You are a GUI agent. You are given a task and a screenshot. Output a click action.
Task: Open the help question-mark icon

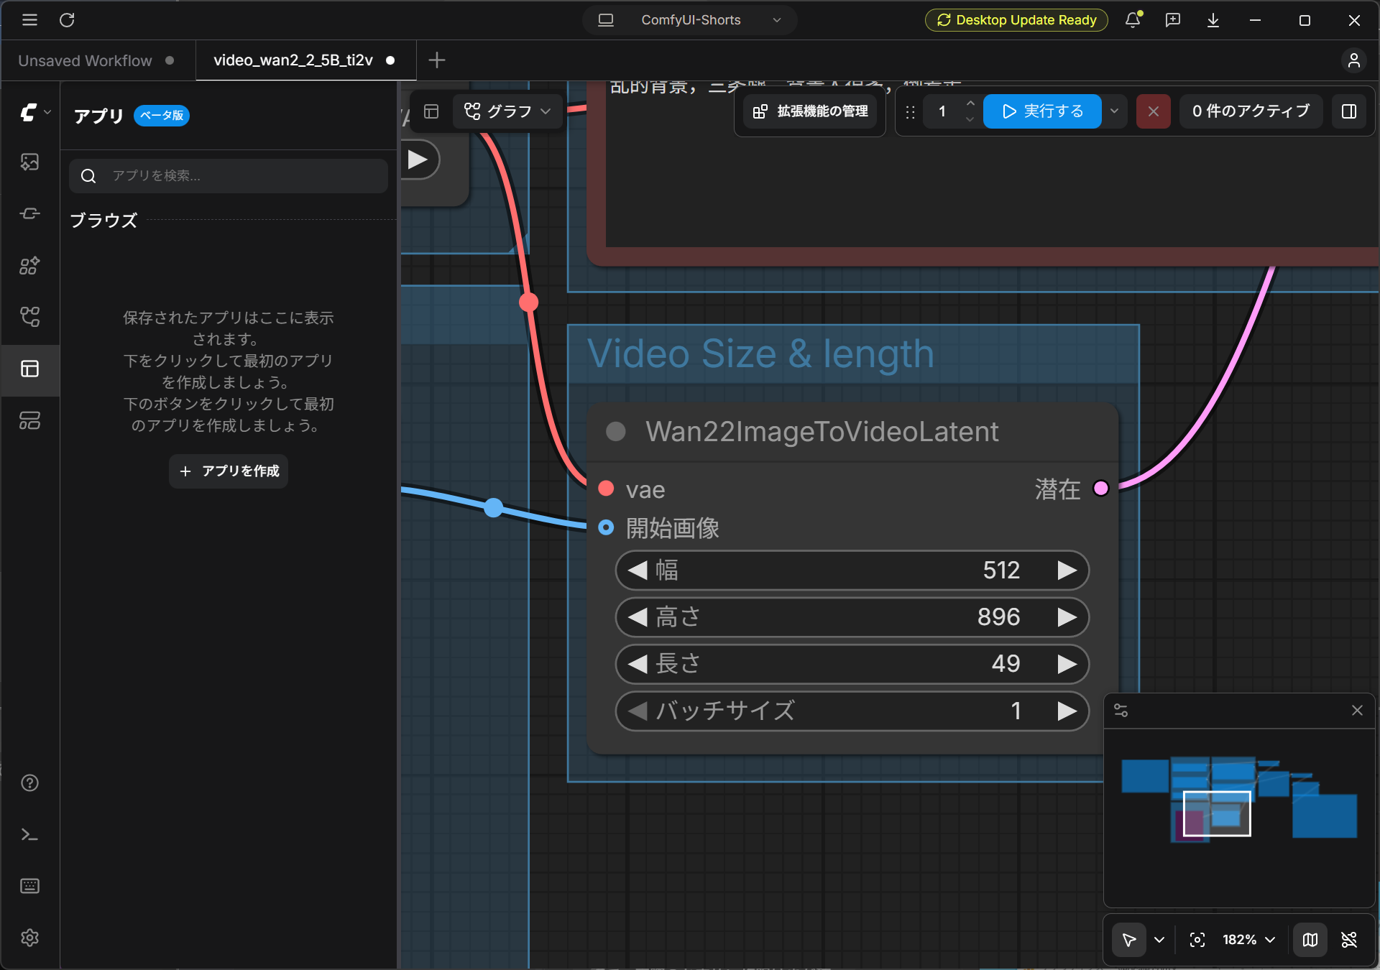click(29, 783)
